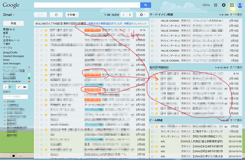Open the settings gear menu
This screenshot has height=160, width=245.
142,15
